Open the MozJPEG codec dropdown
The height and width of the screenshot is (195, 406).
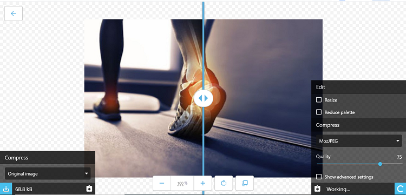tap(359, 141)
